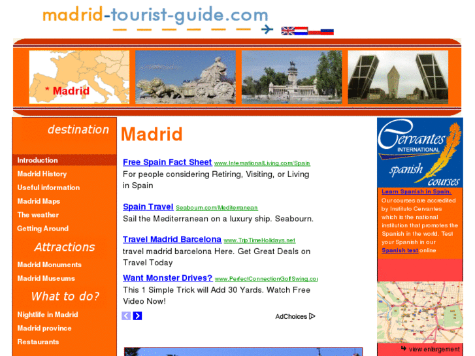Click www.PerfectConnectionGolfSwing URL
Screen dimensions: 475x356
[x=267, y=279]
